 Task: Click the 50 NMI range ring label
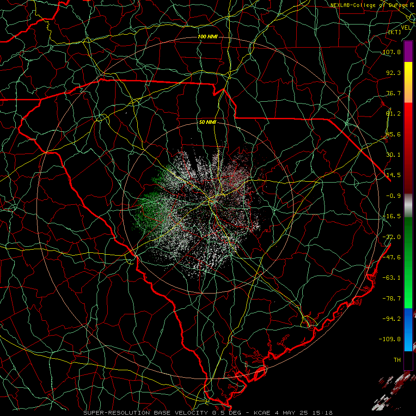[208, 122]
